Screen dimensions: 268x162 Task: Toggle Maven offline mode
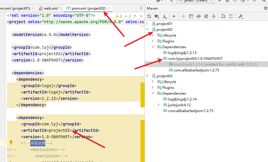click(199, 17)
